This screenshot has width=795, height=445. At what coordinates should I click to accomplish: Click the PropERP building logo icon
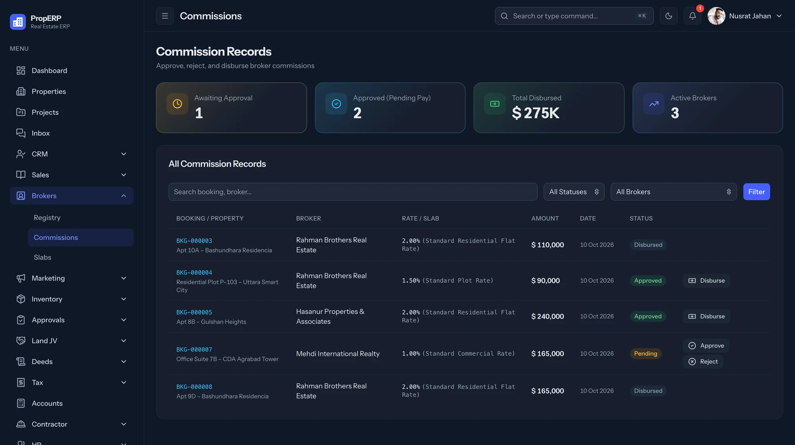pos(18,22)
